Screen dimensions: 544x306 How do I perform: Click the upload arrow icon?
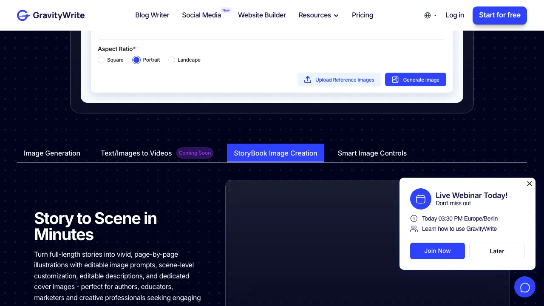(308, 79)
